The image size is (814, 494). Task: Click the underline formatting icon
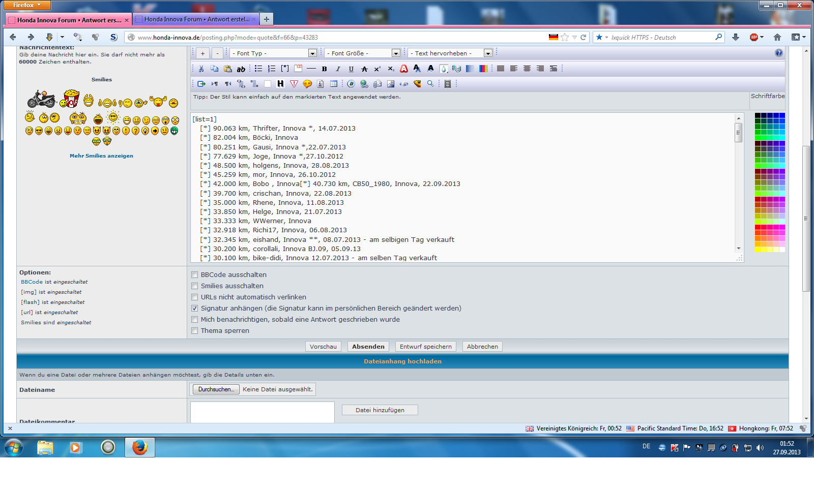pyautogui.click(x=351, y=69)
